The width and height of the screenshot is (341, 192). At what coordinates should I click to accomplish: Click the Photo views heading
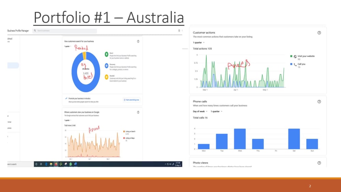(x=200, y=163)
